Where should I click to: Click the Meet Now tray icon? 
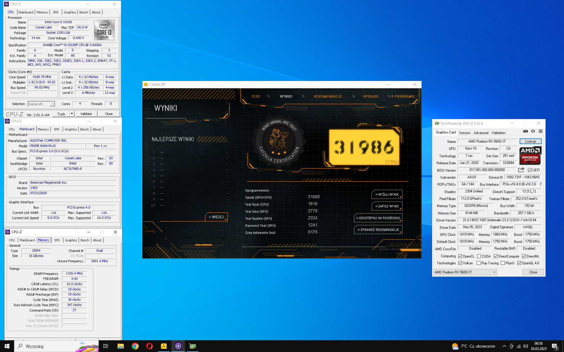pos(511,346)
